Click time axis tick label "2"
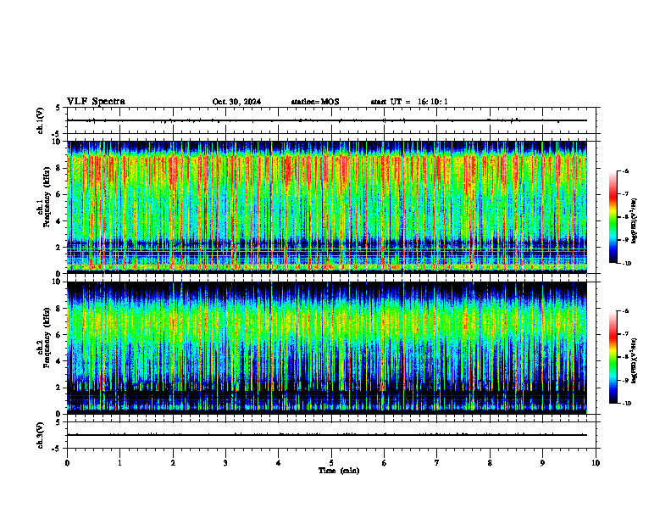The width and height of the screenshot is (671, 519). coord(173,463)
